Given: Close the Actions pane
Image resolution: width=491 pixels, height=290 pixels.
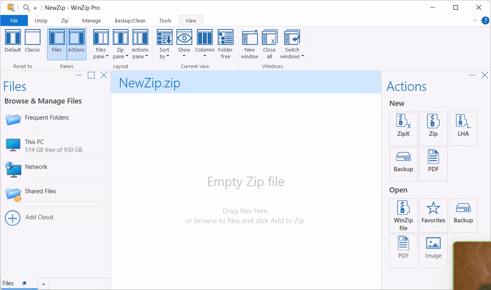Looking at the screenshot, I should coord(485,75).
